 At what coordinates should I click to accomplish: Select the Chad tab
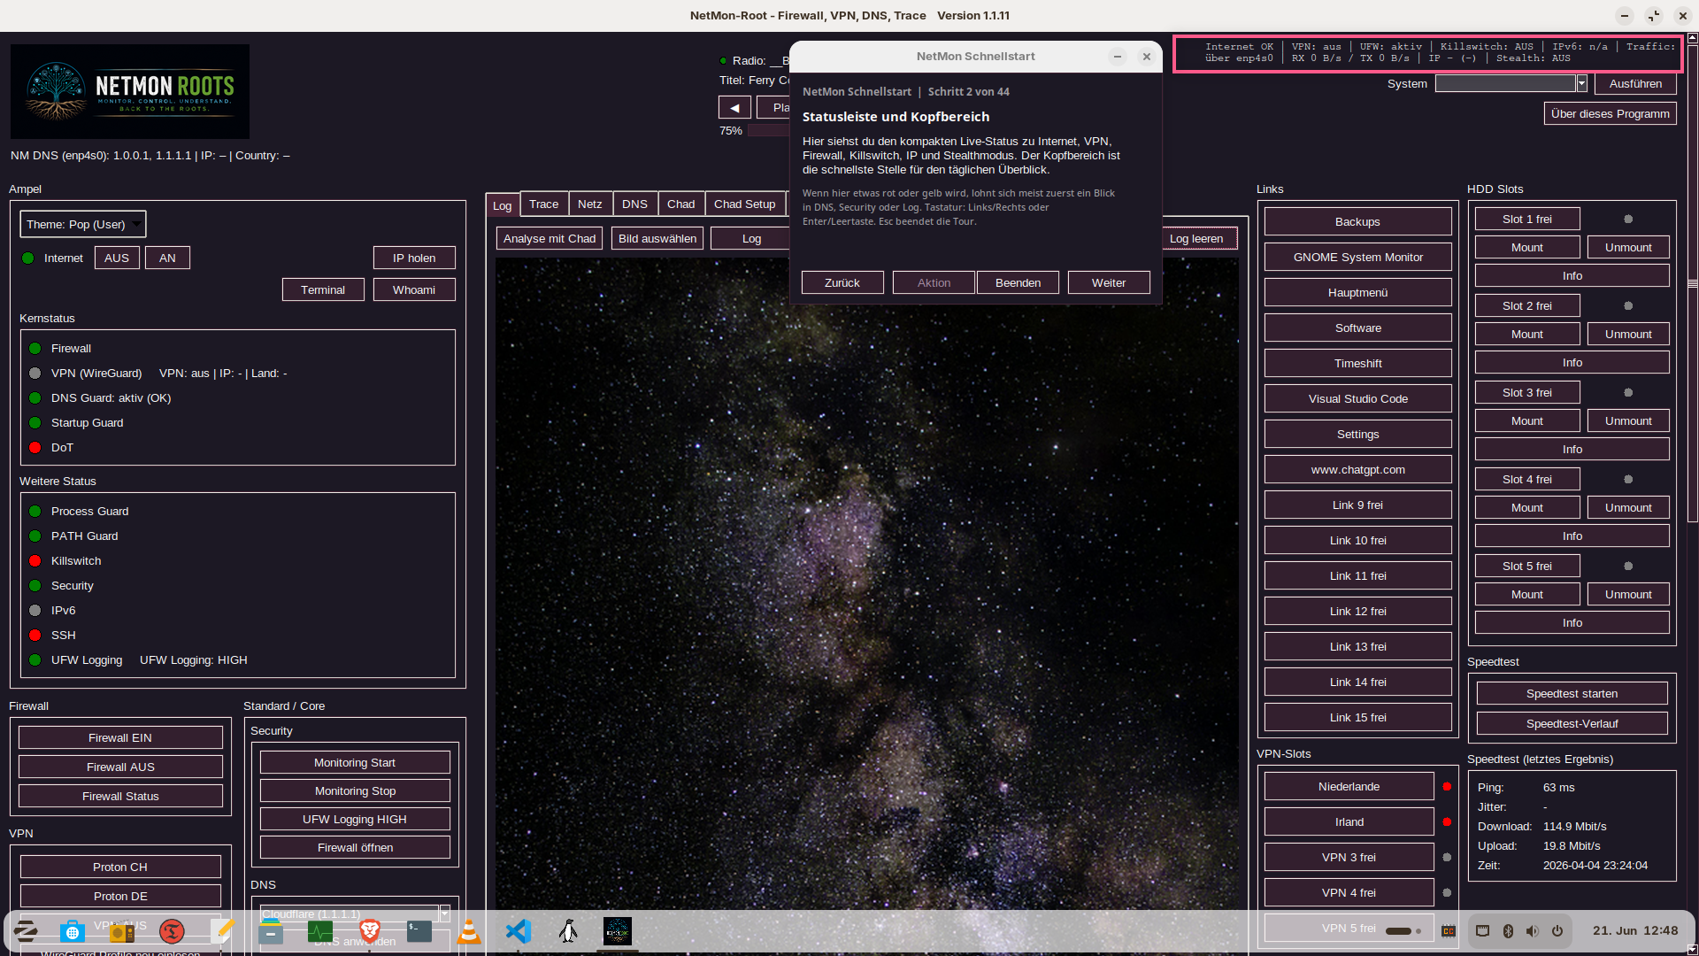click(681, 204)
